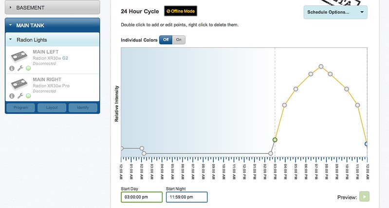Viewport: 389px width, 208px height.
Task: Click the Offline Mode indicator
Action: [181, 11]
